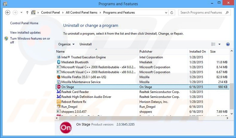Click the Visual C++ 2008 x86 icon
The height and width of the screenshot is (138, 236).
pos(59,72)
